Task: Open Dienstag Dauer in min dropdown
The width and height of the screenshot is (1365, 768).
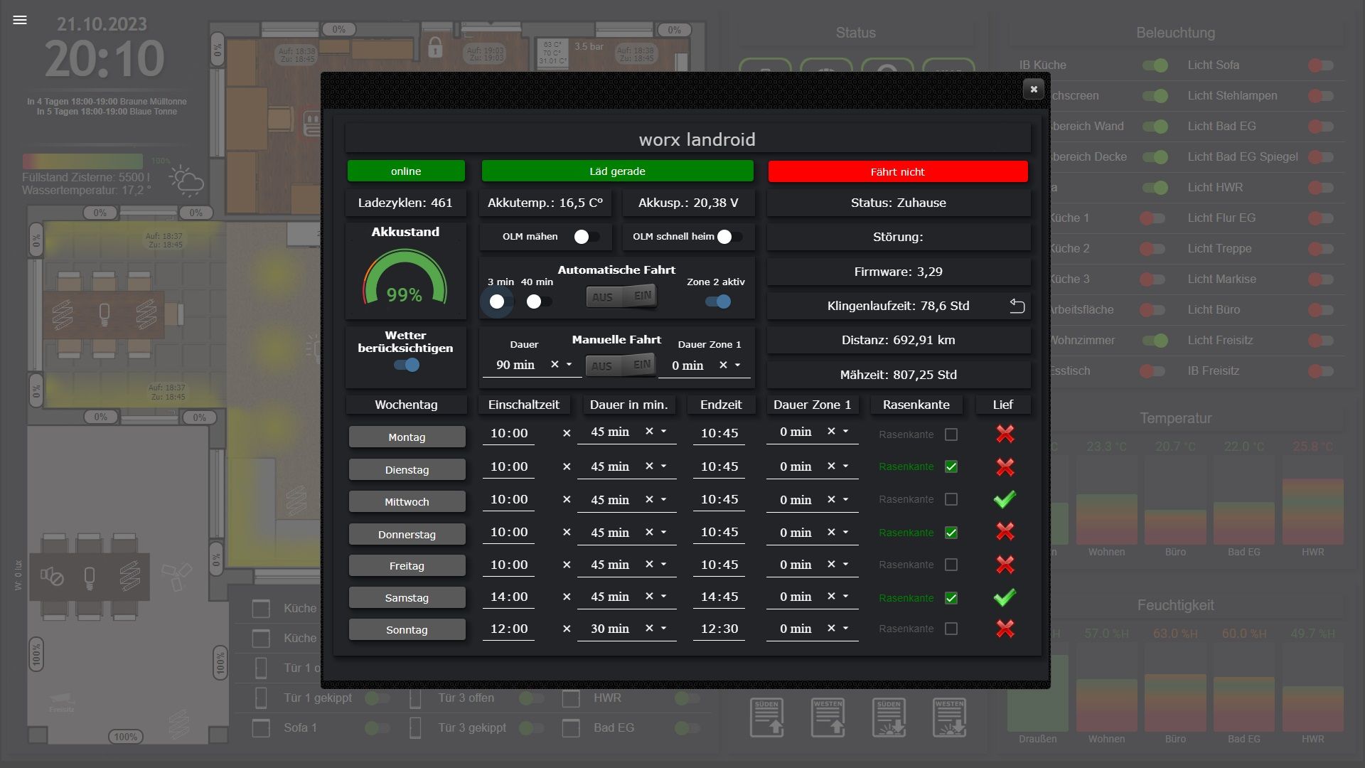Action: point(663,466)
